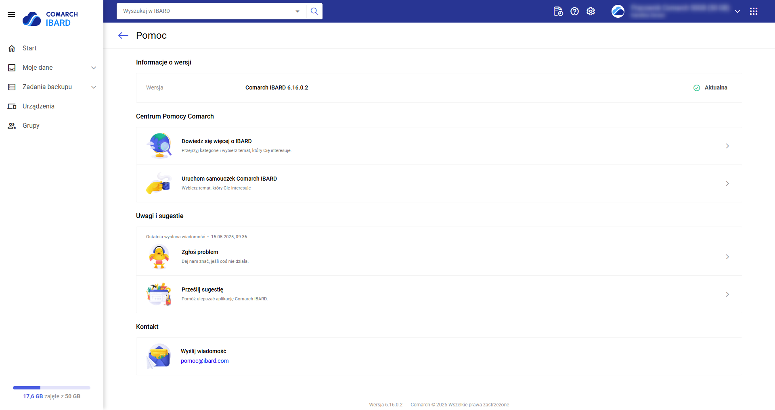Screen dimensions: 775x410
Task: Go back using the arrow beside Pomoc
Action: click(x=123, y=35)
